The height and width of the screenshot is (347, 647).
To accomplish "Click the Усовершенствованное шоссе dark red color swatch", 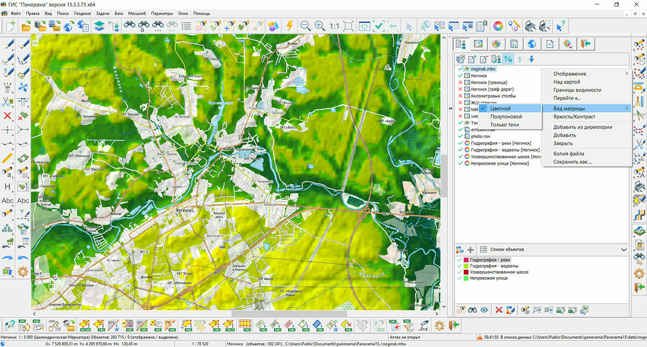I will [x=465, y=272].
